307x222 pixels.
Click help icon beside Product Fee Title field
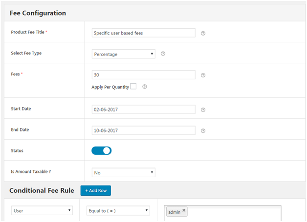[203, 34]
